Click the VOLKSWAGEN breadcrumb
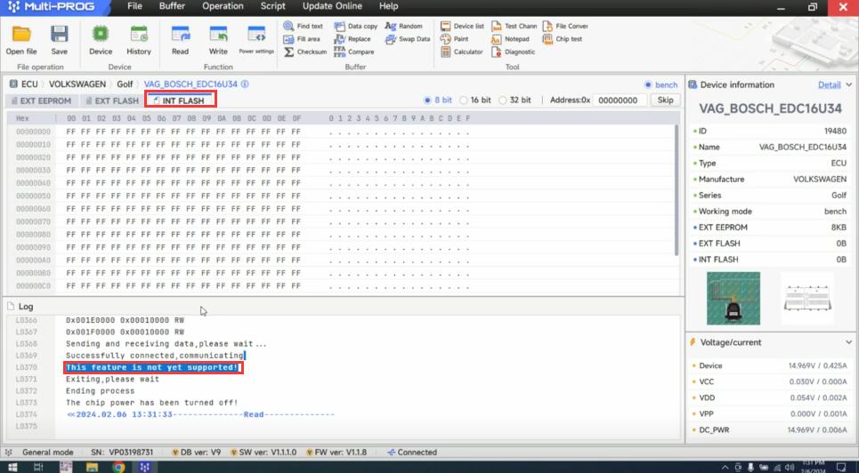This screenshot has height=473, width=859. [x=77, y=84]
